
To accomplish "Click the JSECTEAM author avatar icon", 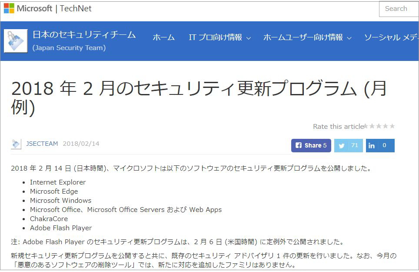I will [x=16, y=144].
